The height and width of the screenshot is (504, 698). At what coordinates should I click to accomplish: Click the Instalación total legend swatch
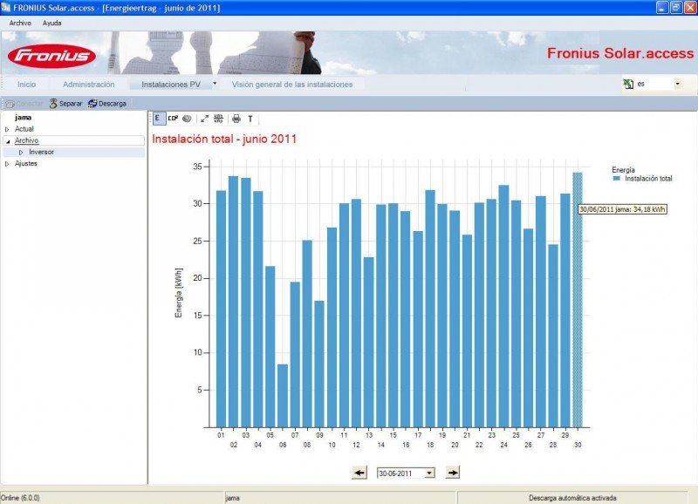point(617,179)
